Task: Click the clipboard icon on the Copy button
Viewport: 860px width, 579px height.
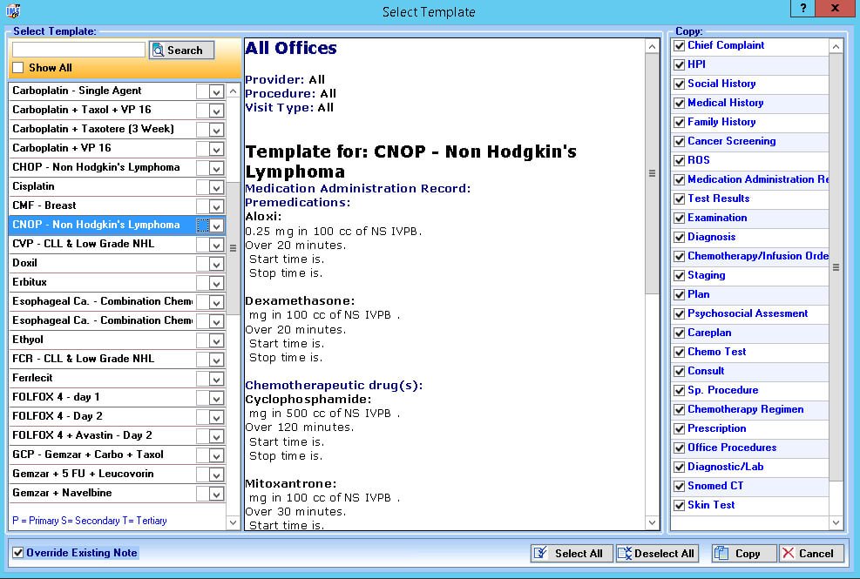Action: click(721, 553)
